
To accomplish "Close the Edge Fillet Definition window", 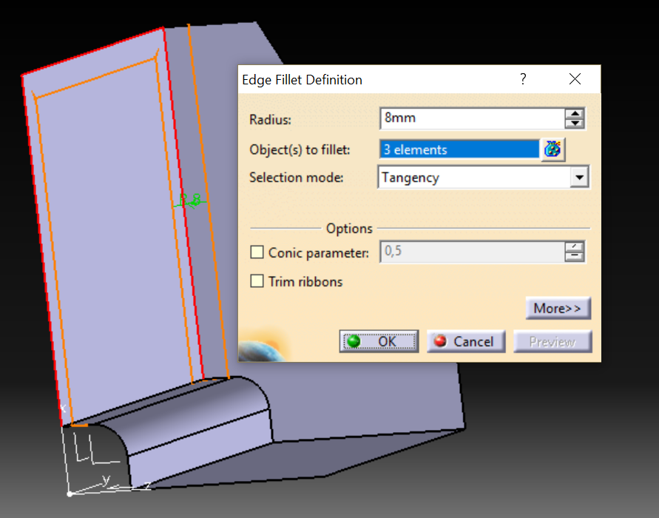I will [575, 79].
